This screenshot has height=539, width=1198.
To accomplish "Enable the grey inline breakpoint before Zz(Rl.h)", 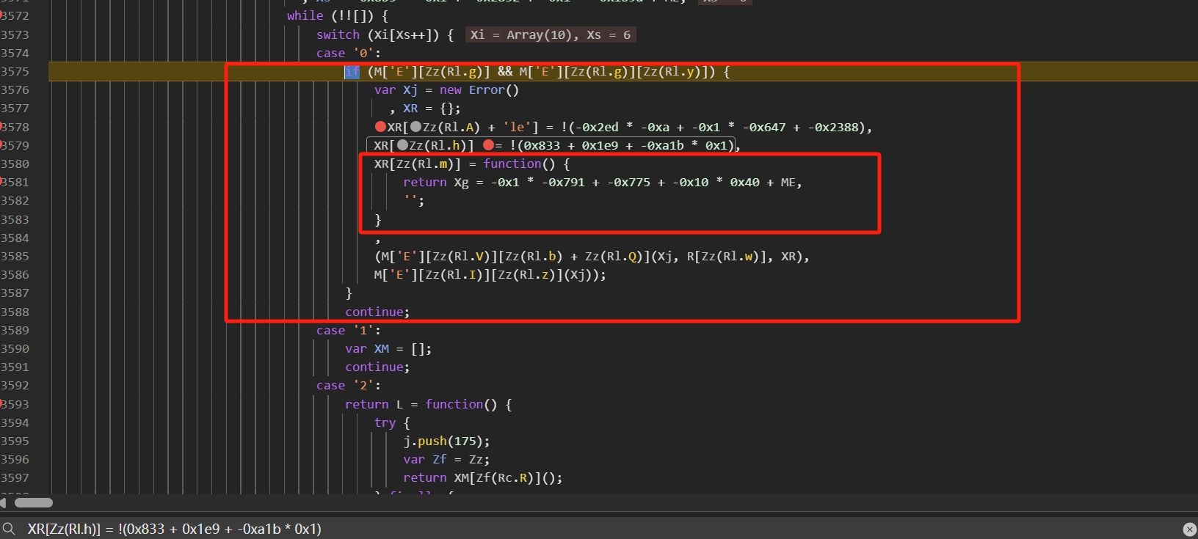I will (402, 145).
